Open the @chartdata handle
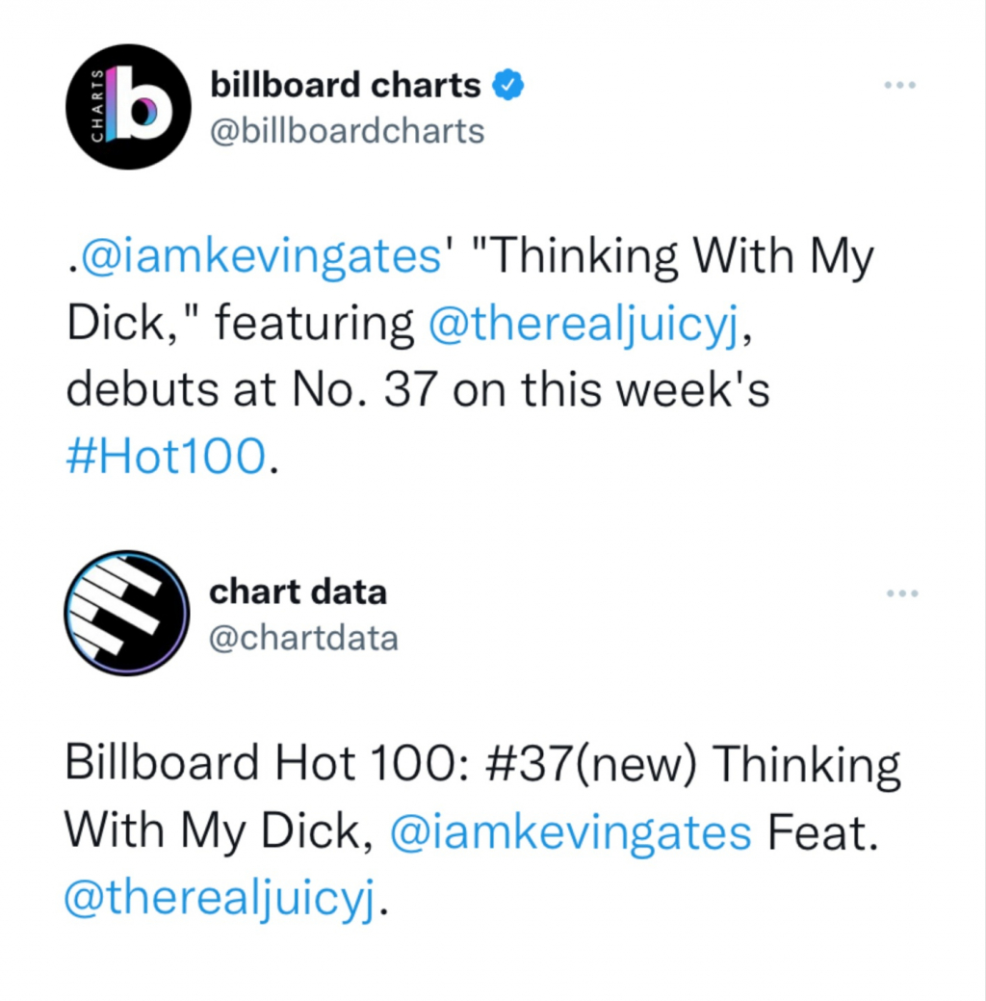 click(303, 637)
